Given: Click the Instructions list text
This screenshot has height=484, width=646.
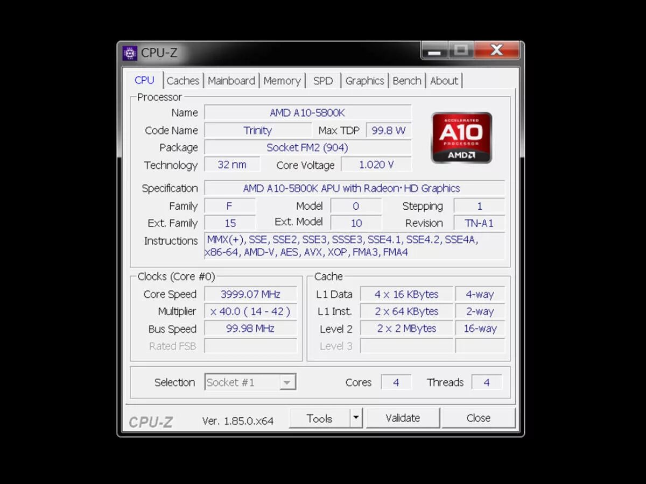Looking at the screenshot, I should 354,246.
